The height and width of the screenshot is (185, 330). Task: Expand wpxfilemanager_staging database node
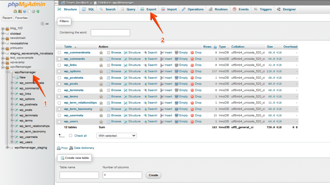coord(7,147)
